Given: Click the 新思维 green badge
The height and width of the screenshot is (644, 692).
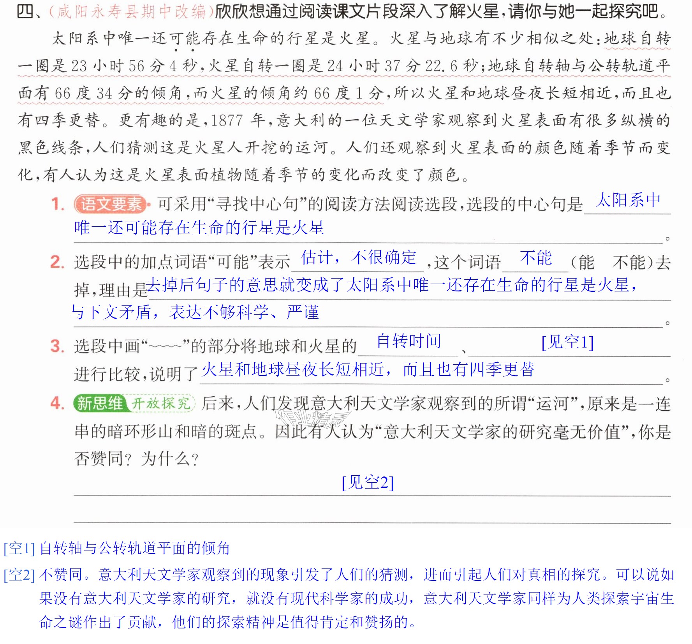Looking at the screenshot, I should (x=100, y=403).
